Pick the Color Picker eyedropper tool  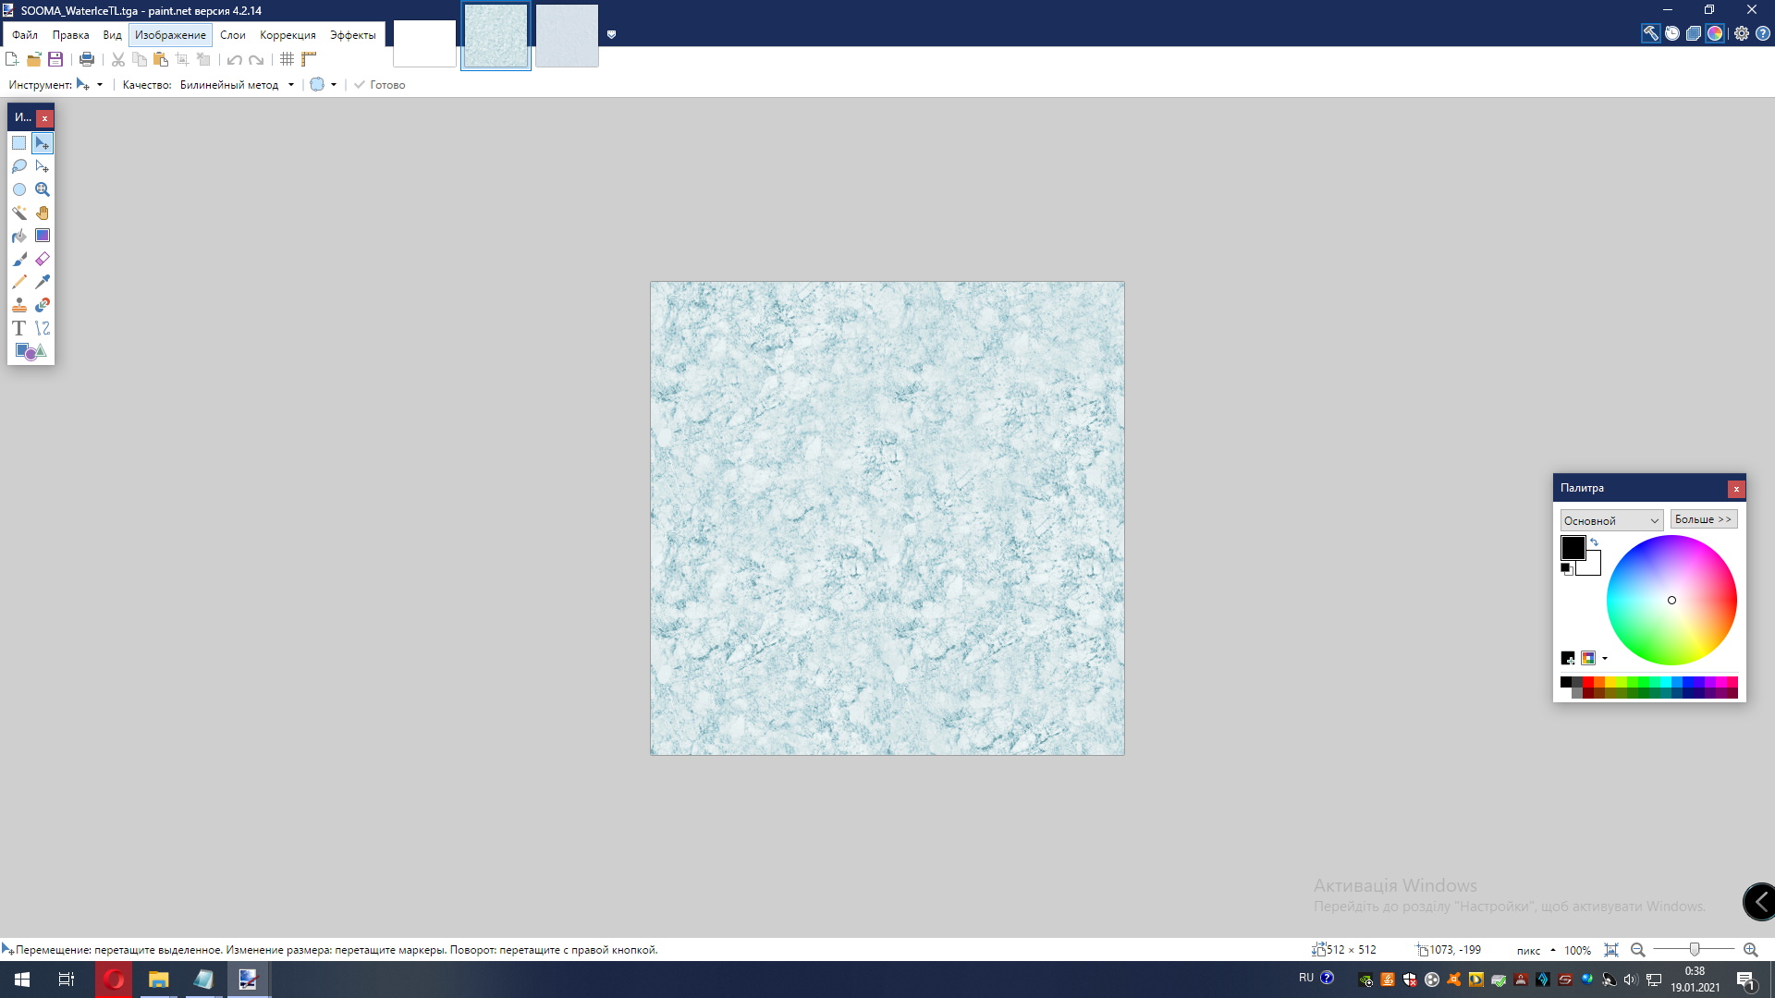(43, 282)
